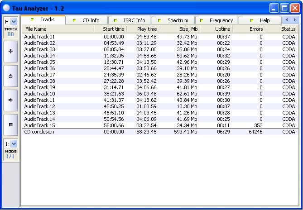Image resolution: width=303 pixels, height=210 pixels.
Task: Select the AudioTrack 09 row
Action: [x=160, y=87]
